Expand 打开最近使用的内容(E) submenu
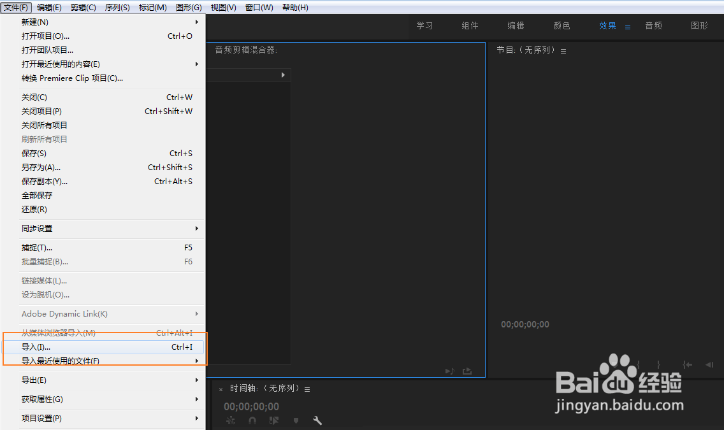Image resolution: width=724 pixels, height=430 pixels. pos(111,64)
